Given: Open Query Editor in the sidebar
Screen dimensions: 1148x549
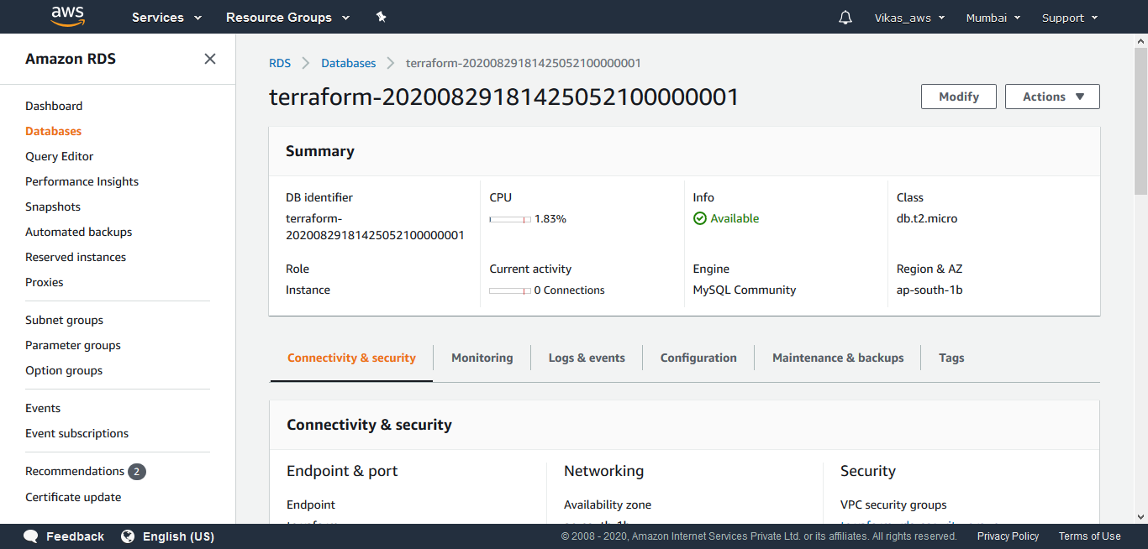Looking at the screenshot, I should tap(59, 156).
